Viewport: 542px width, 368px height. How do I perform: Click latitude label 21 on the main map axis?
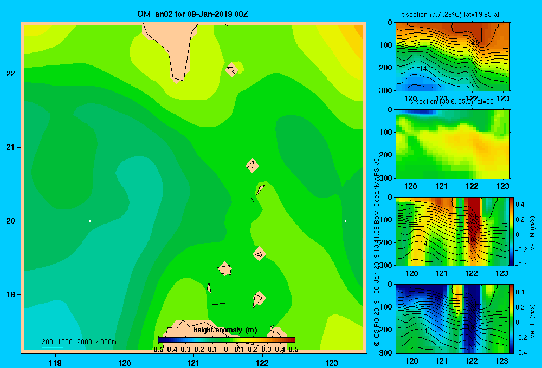point(11,147)
